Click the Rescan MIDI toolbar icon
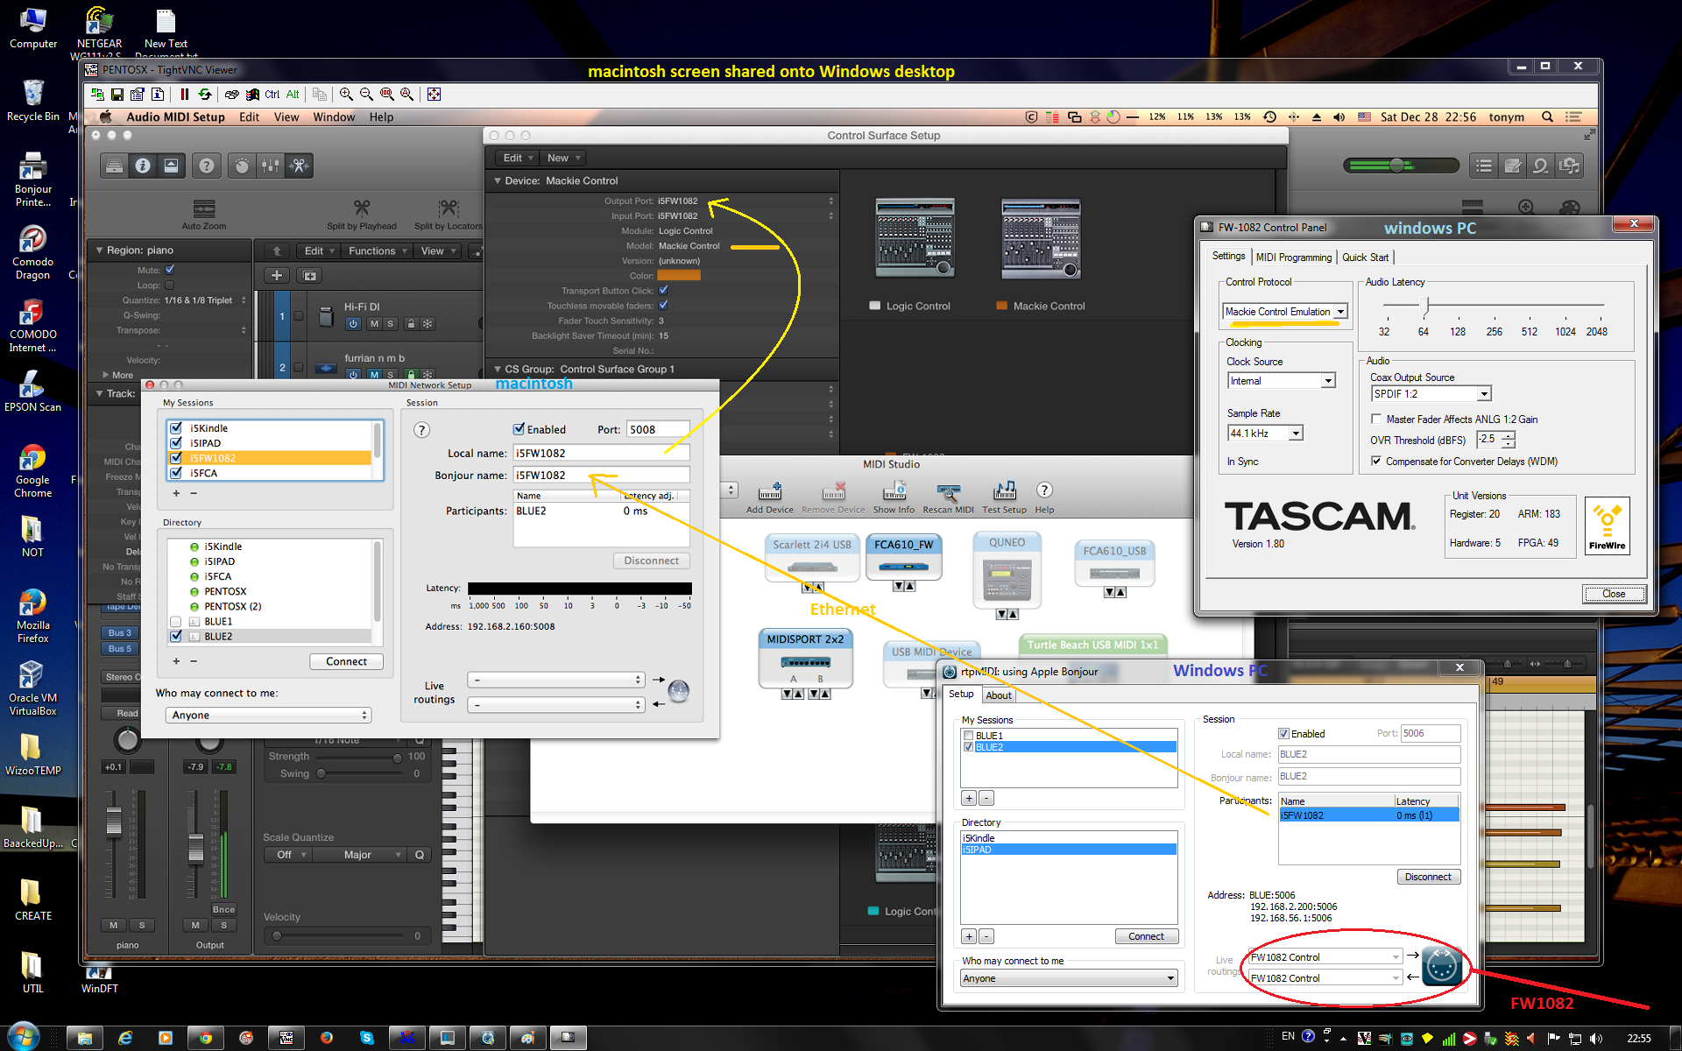The width and height of the screenshot is (1682, 1051). 948,491
